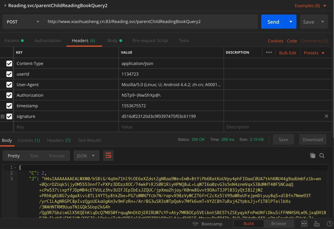
Task: Click the request Save button
Action: point(309,22)
